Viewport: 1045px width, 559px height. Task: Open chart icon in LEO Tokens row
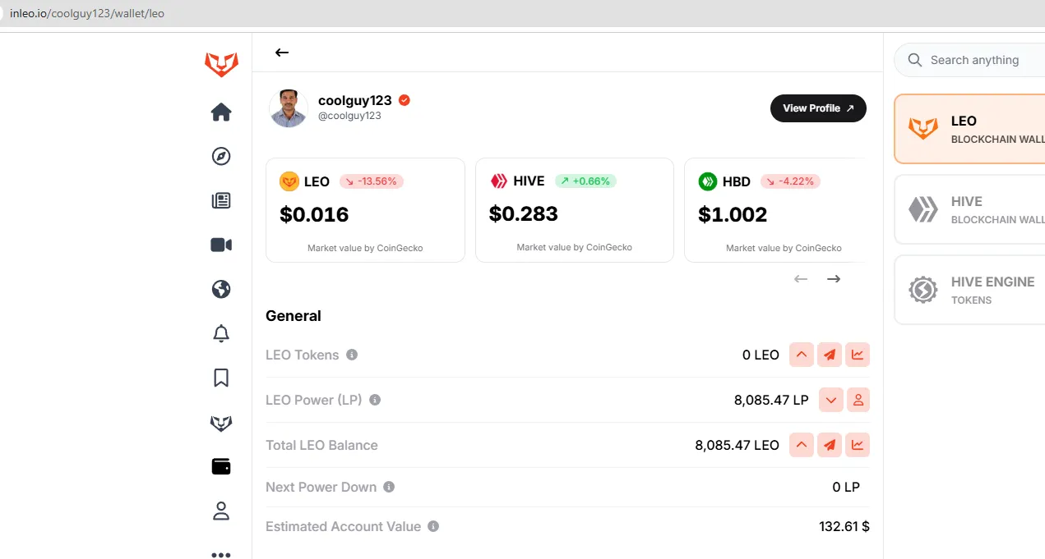858,355
